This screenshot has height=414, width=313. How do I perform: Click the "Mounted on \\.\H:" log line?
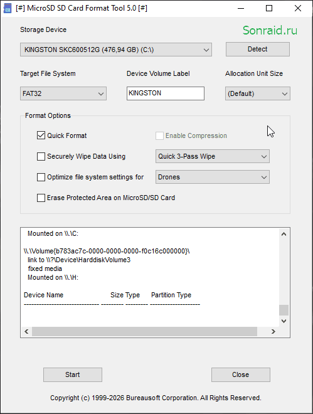pyautogui.click(x=53, y=277)
